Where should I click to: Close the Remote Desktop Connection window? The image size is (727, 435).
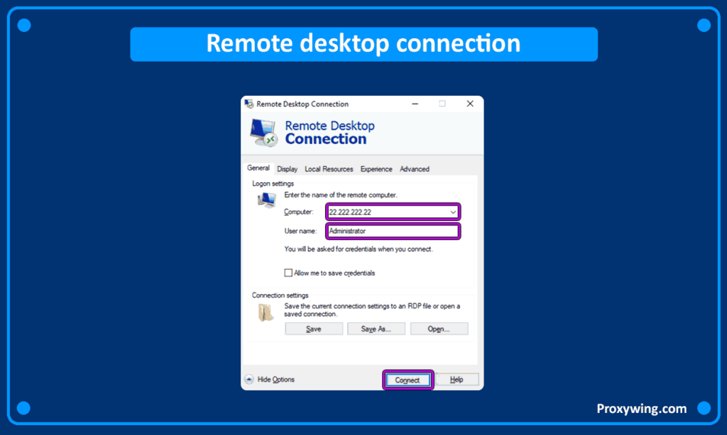470,103
